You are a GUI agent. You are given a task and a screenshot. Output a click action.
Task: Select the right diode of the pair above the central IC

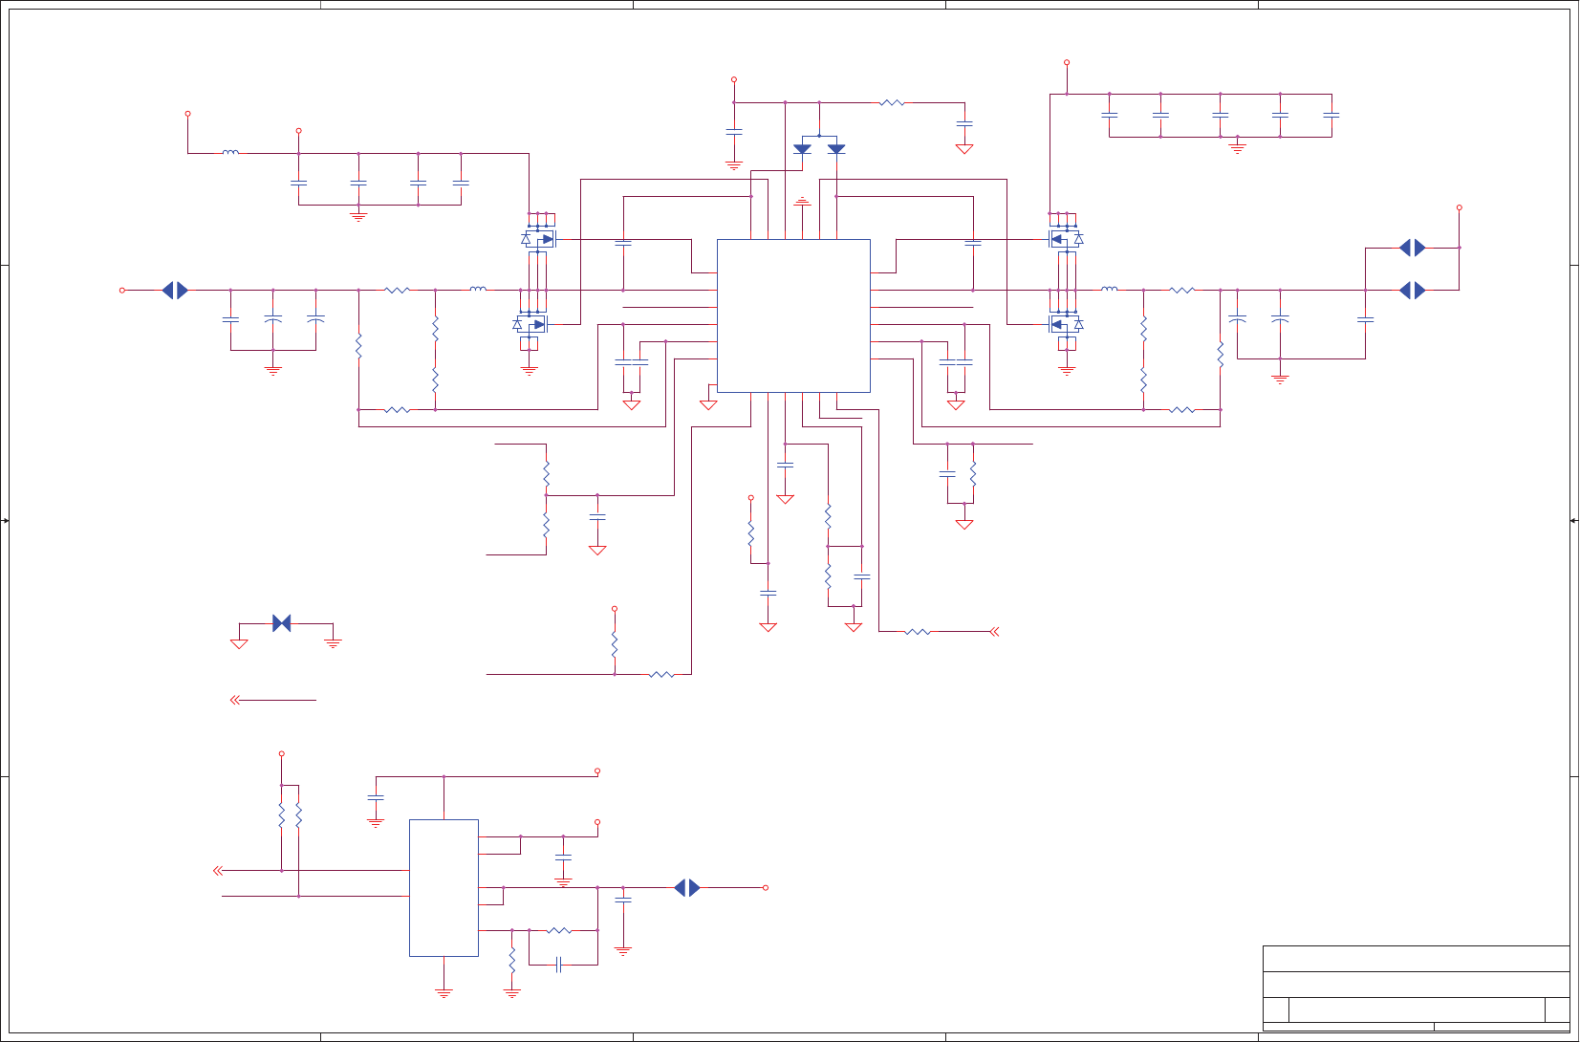pos(836,149)
